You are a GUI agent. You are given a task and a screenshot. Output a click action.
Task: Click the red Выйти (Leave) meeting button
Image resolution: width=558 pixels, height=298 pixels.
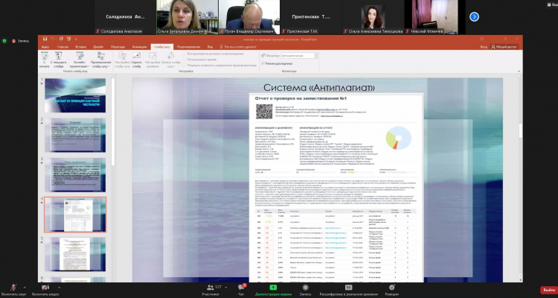(548, 290)
